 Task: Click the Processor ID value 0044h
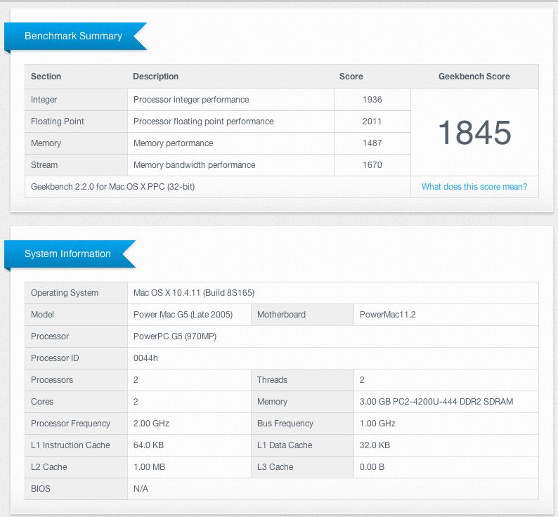point(145,358)
